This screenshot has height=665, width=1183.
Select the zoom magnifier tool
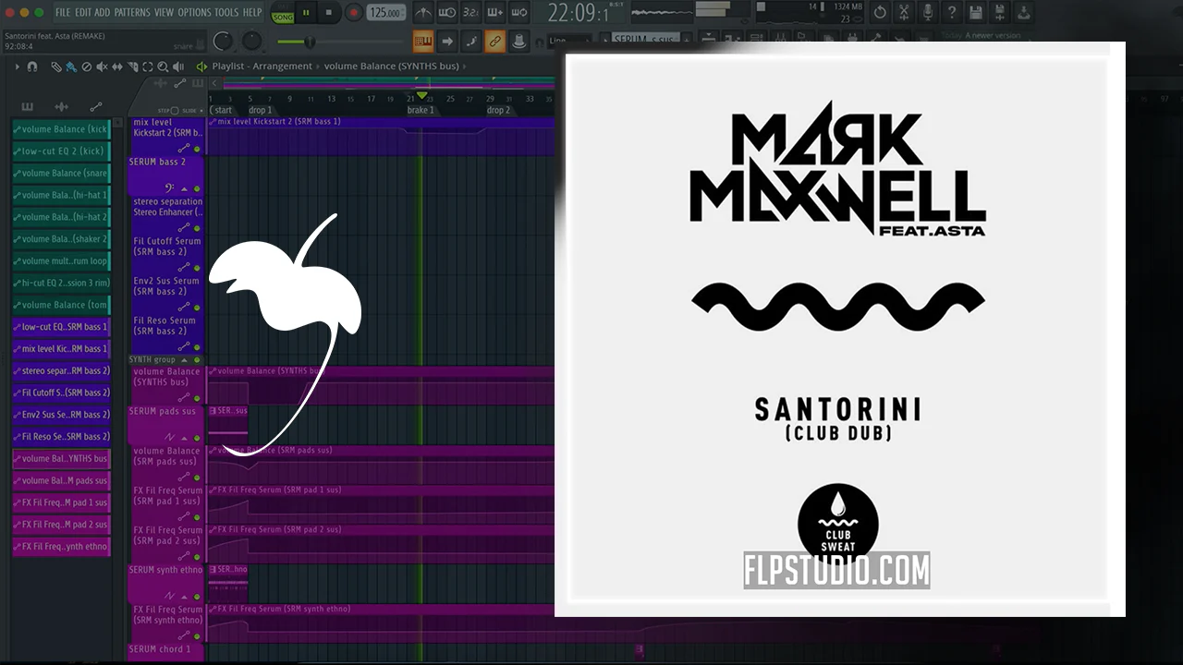tap(163, 66)
